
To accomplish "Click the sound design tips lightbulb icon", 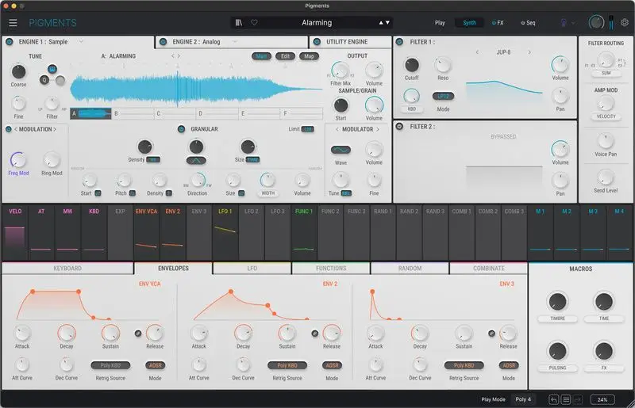I will click(564, 23).
